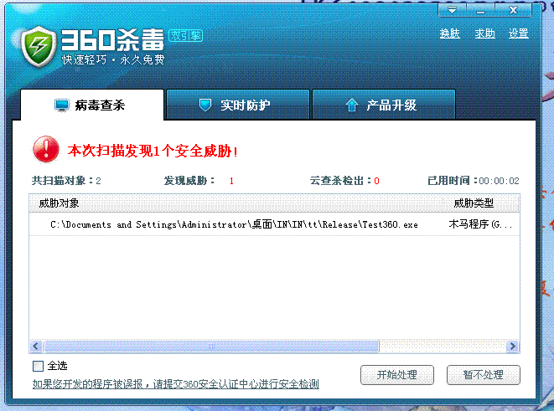Click the 云查杀检出 value 0
Image resolution: width=554 pixels, height=411 pixels.
coord(376,181)
